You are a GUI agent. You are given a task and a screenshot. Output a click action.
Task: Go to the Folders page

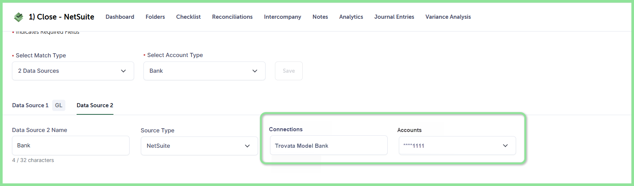155,17
